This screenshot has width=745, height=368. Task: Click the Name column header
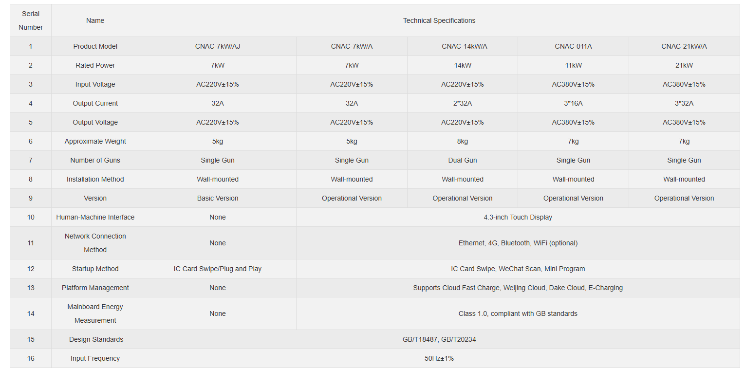point(95,20)
